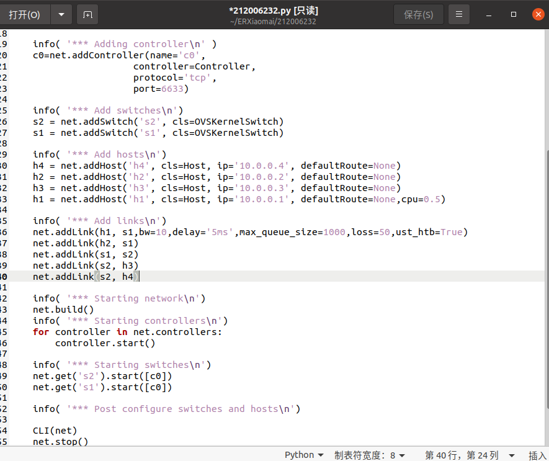This screenshot has height=461, width=549.
Task: Click the h4 addHost line
Action: [x=216, y=166]
